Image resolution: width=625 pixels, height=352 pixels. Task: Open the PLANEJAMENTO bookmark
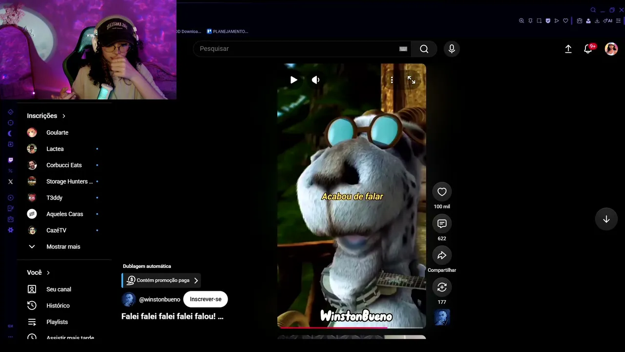228,31
